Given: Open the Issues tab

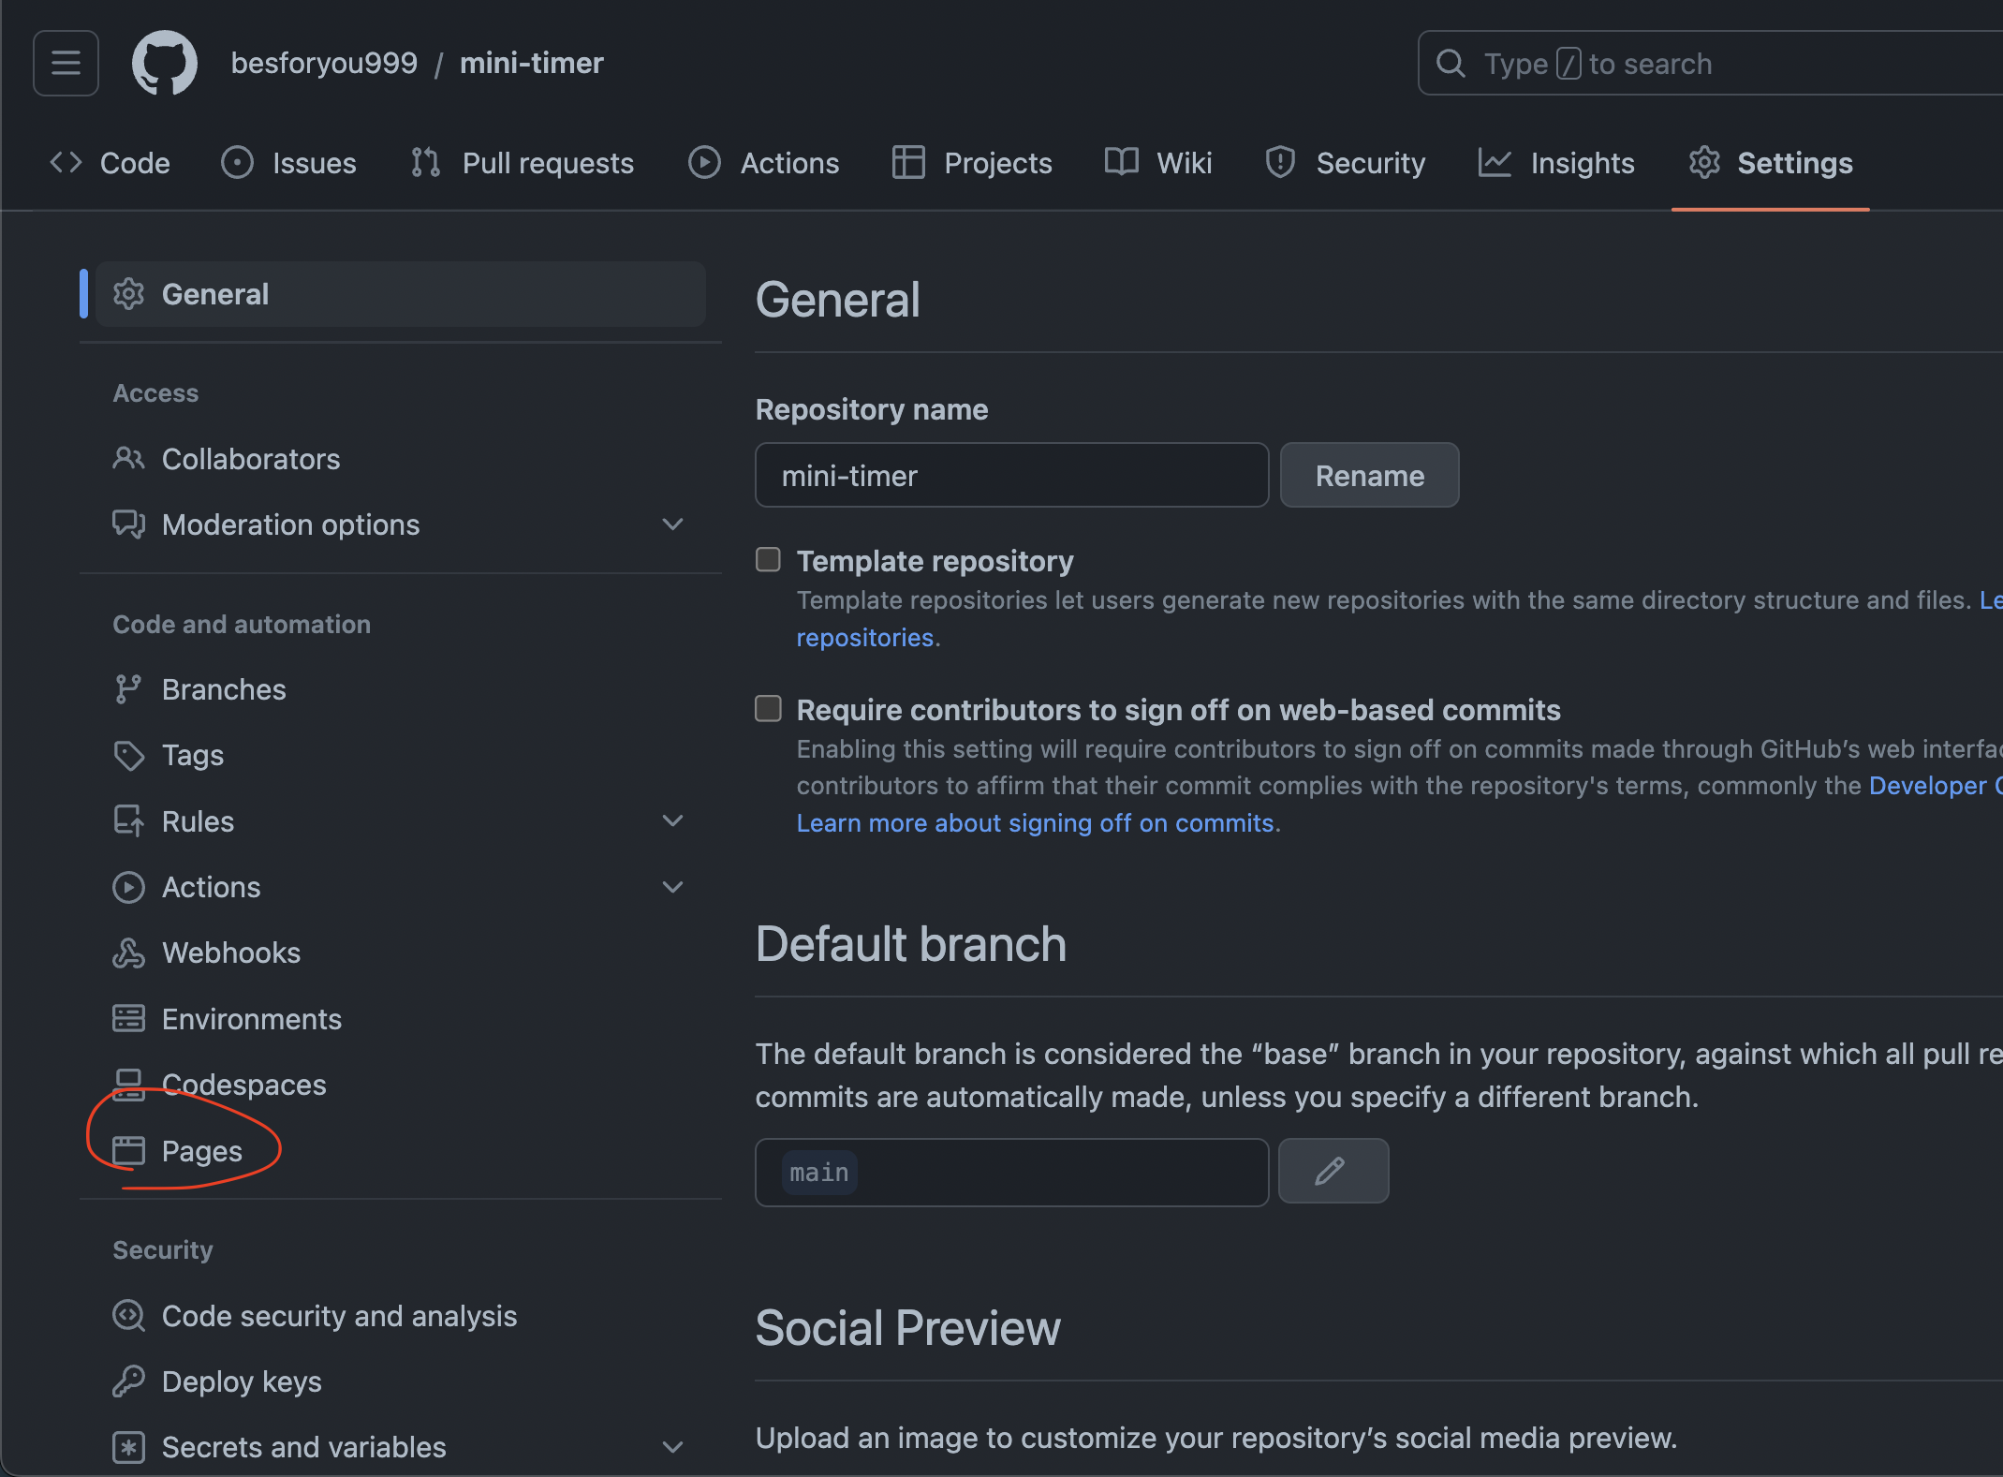Looking at the screenshot, I should (x=289, y=163).
